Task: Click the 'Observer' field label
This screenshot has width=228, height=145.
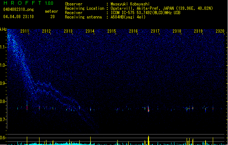Action: (74, 4)
